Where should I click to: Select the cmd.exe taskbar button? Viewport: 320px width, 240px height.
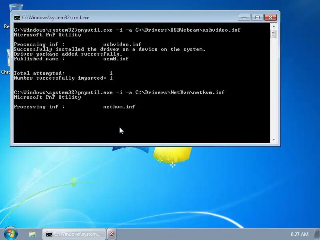(74, 234)
